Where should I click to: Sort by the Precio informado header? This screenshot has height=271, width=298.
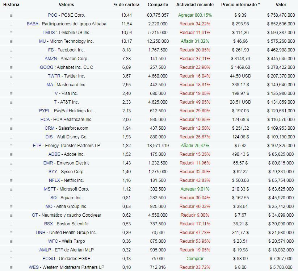point(240,5)
